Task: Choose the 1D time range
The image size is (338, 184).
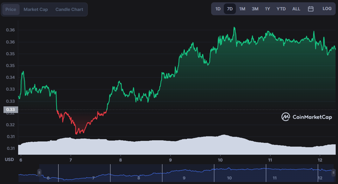Action: pos(218,9)
